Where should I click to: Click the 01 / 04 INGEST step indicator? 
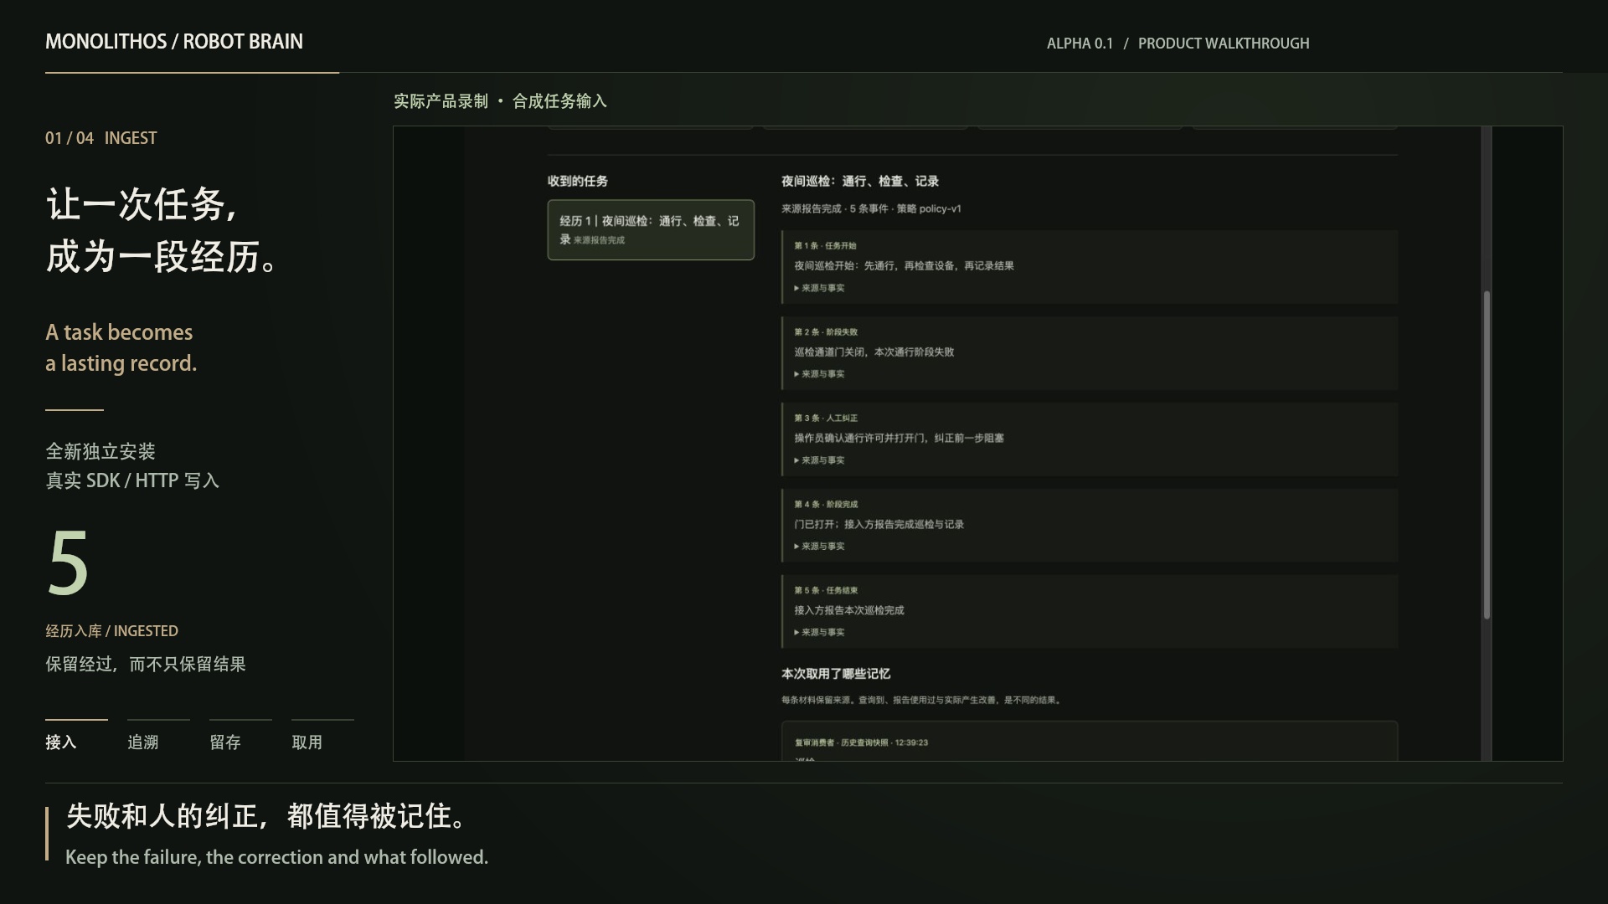[x=101, y=138]
